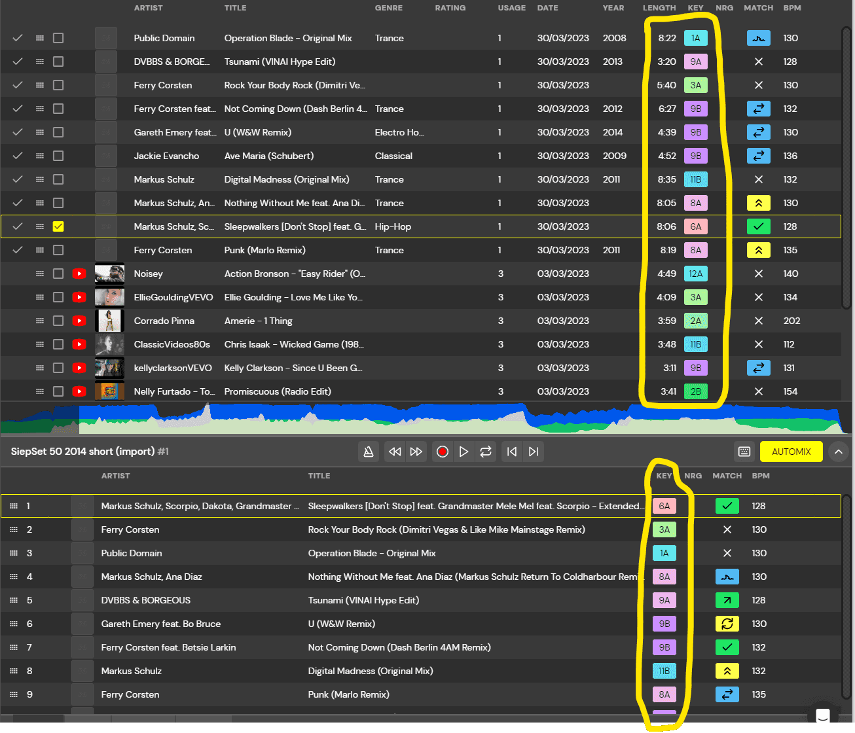Open the Chris Isaak Wicked Game thumbnail
The image size is (855, 733).
click(109, 344)
